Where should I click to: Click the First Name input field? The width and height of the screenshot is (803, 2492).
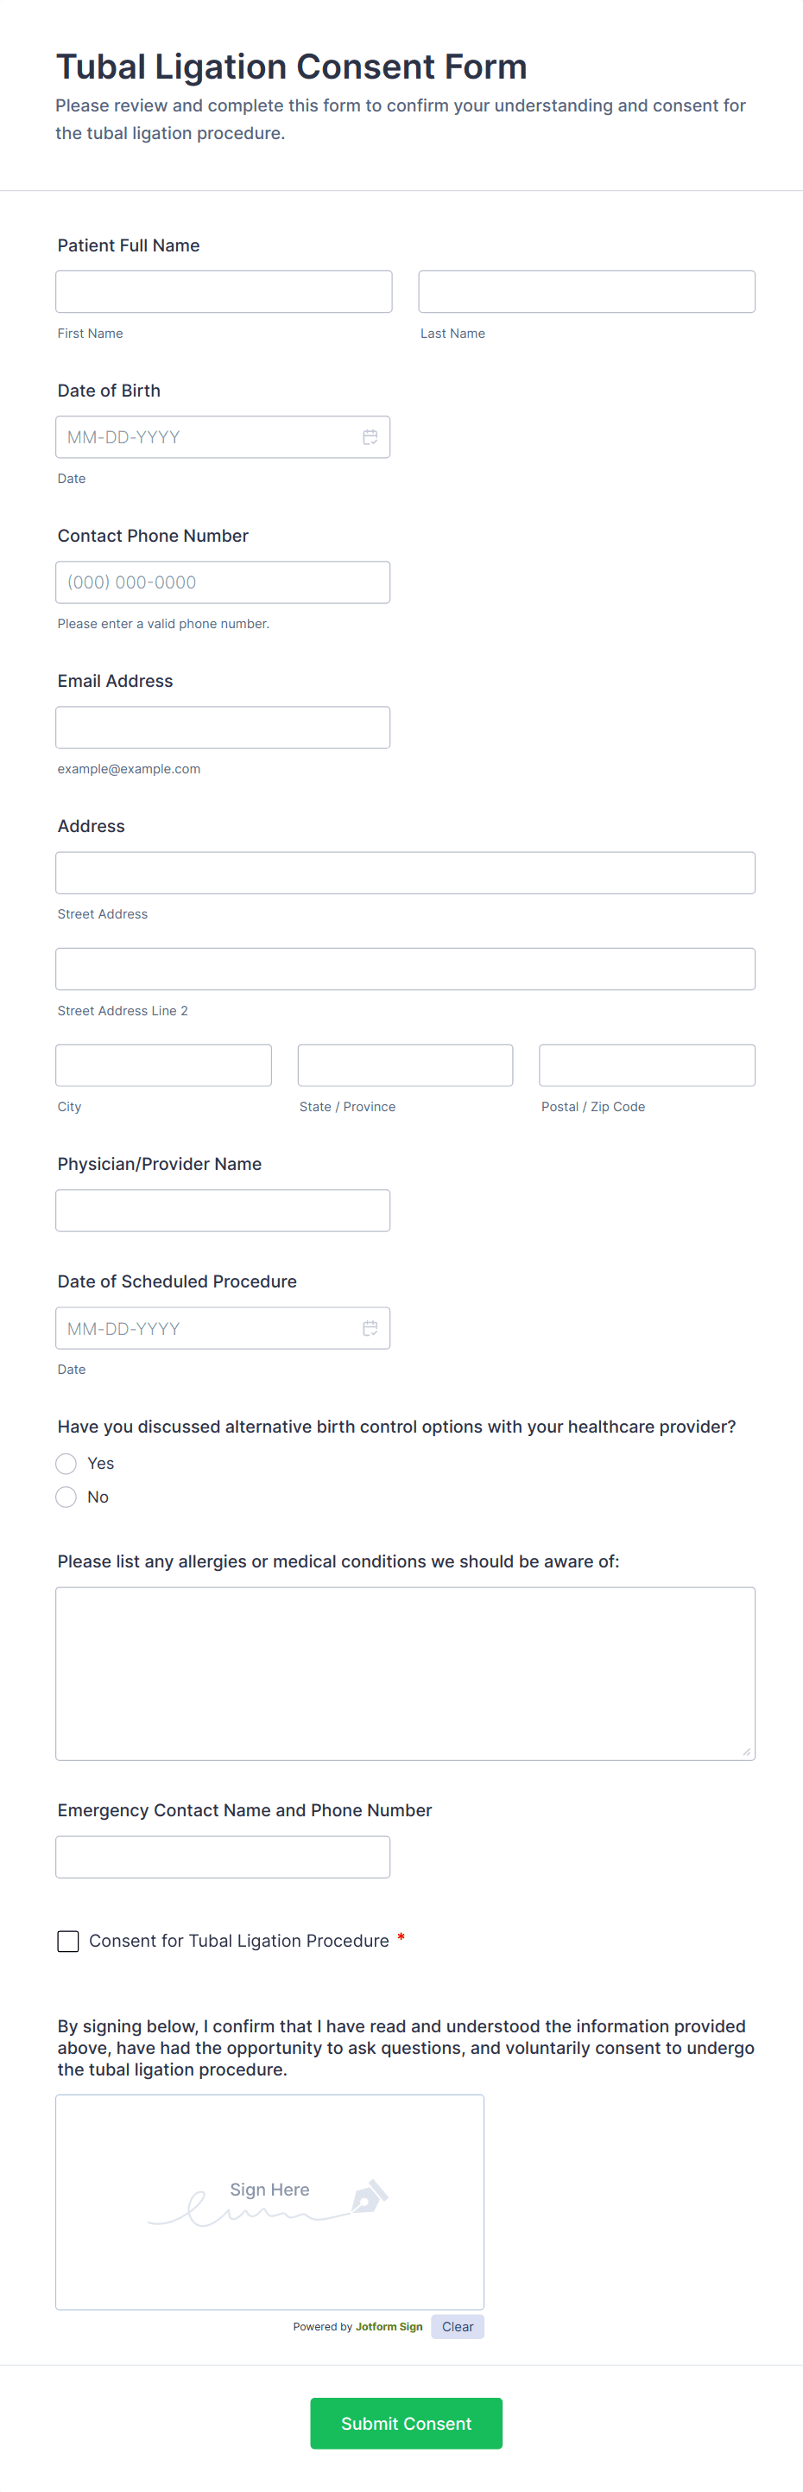pyautogui.click(x=224, y=291)
